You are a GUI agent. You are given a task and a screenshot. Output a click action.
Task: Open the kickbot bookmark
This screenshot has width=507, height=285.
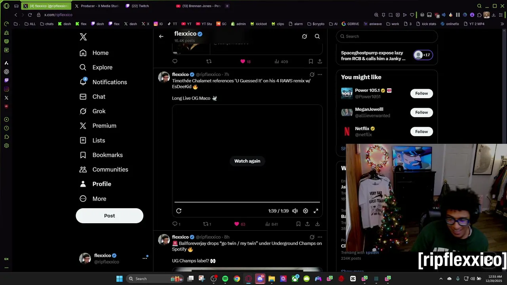coord(258,24)
